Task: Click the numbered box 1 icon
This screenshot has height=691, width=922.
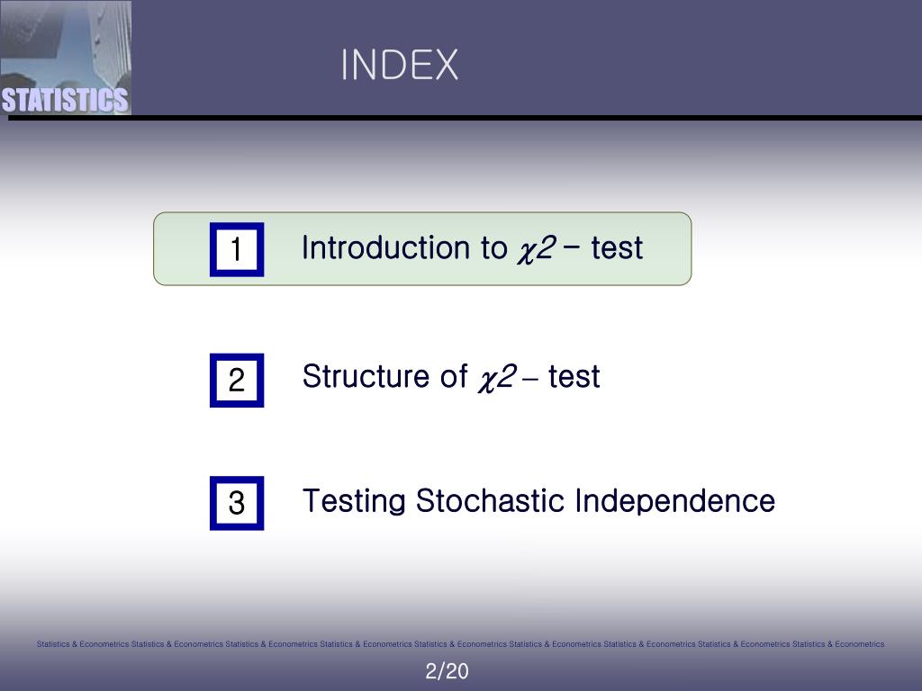Action: pyautogui.click(x=237, y=249)
